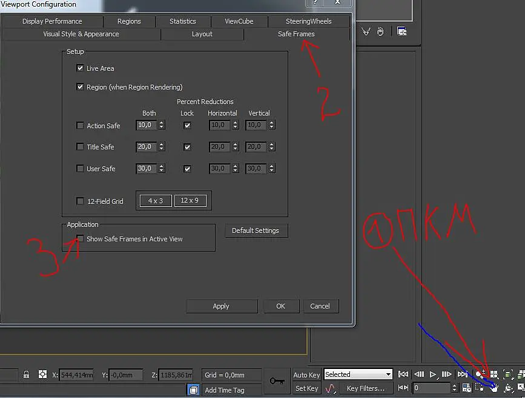The width and height of the screenshot is (525, 398).
Task: Switch to the SteeringWheels tab
Action: tap(308, 21)
